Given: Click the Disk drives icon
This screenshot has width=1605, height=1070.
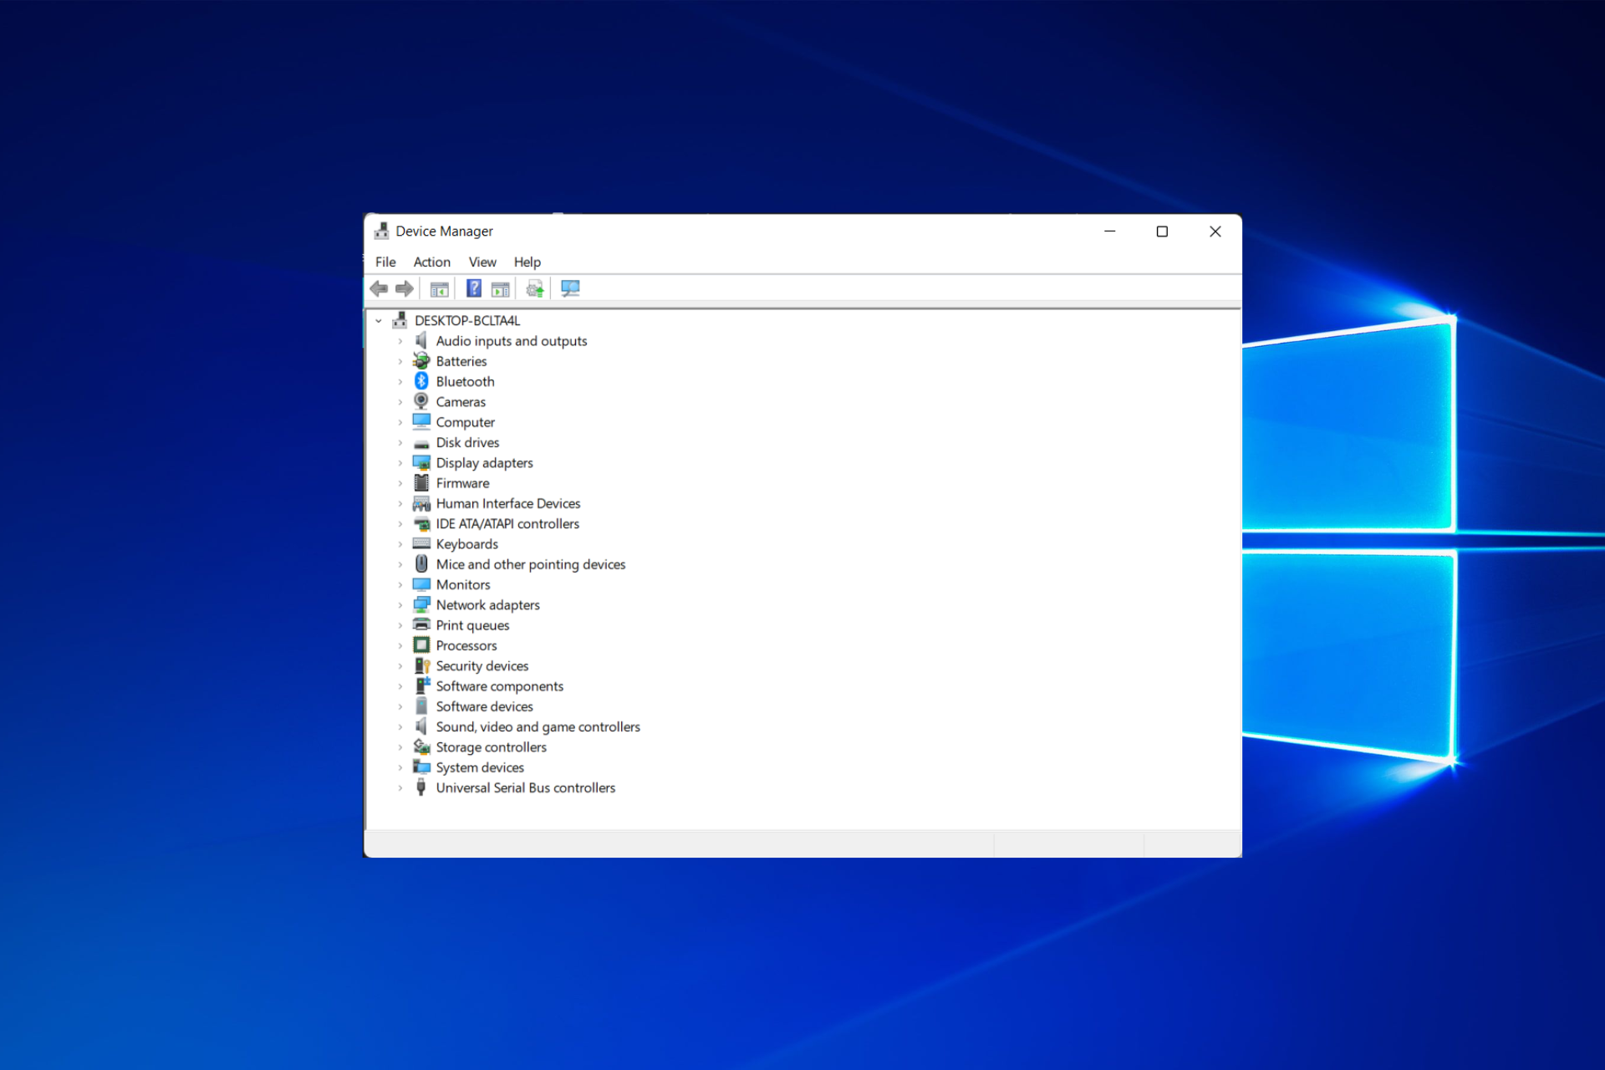Looking at the screenshot, I should click(421, 443).
